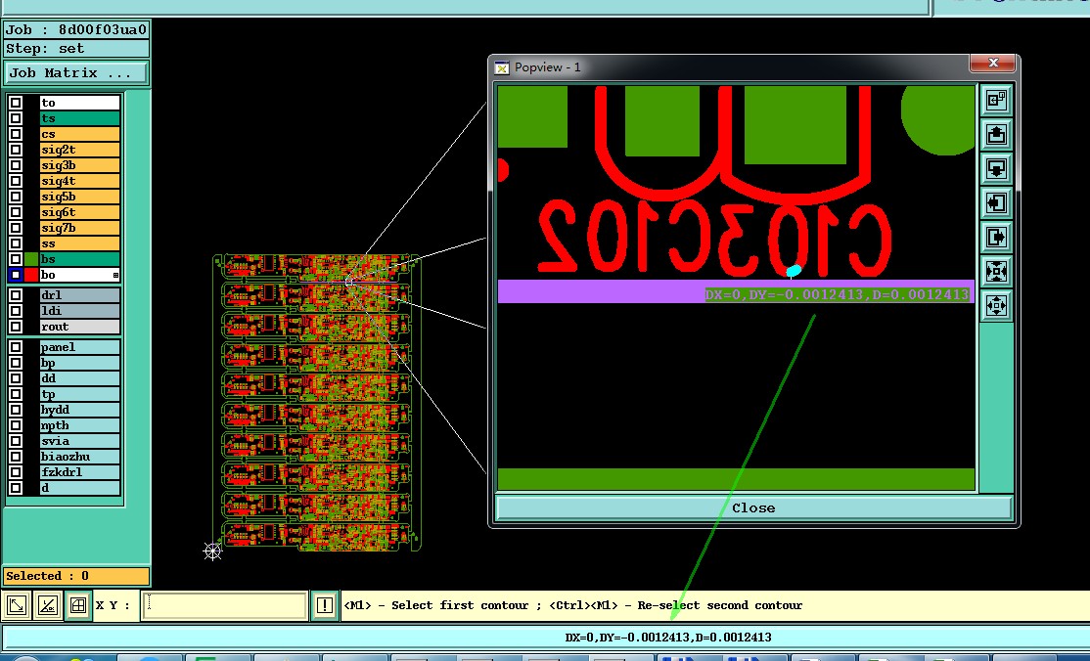1090x661 pixels.
Task: Select the biaozhu layer name
Action: 79,457
